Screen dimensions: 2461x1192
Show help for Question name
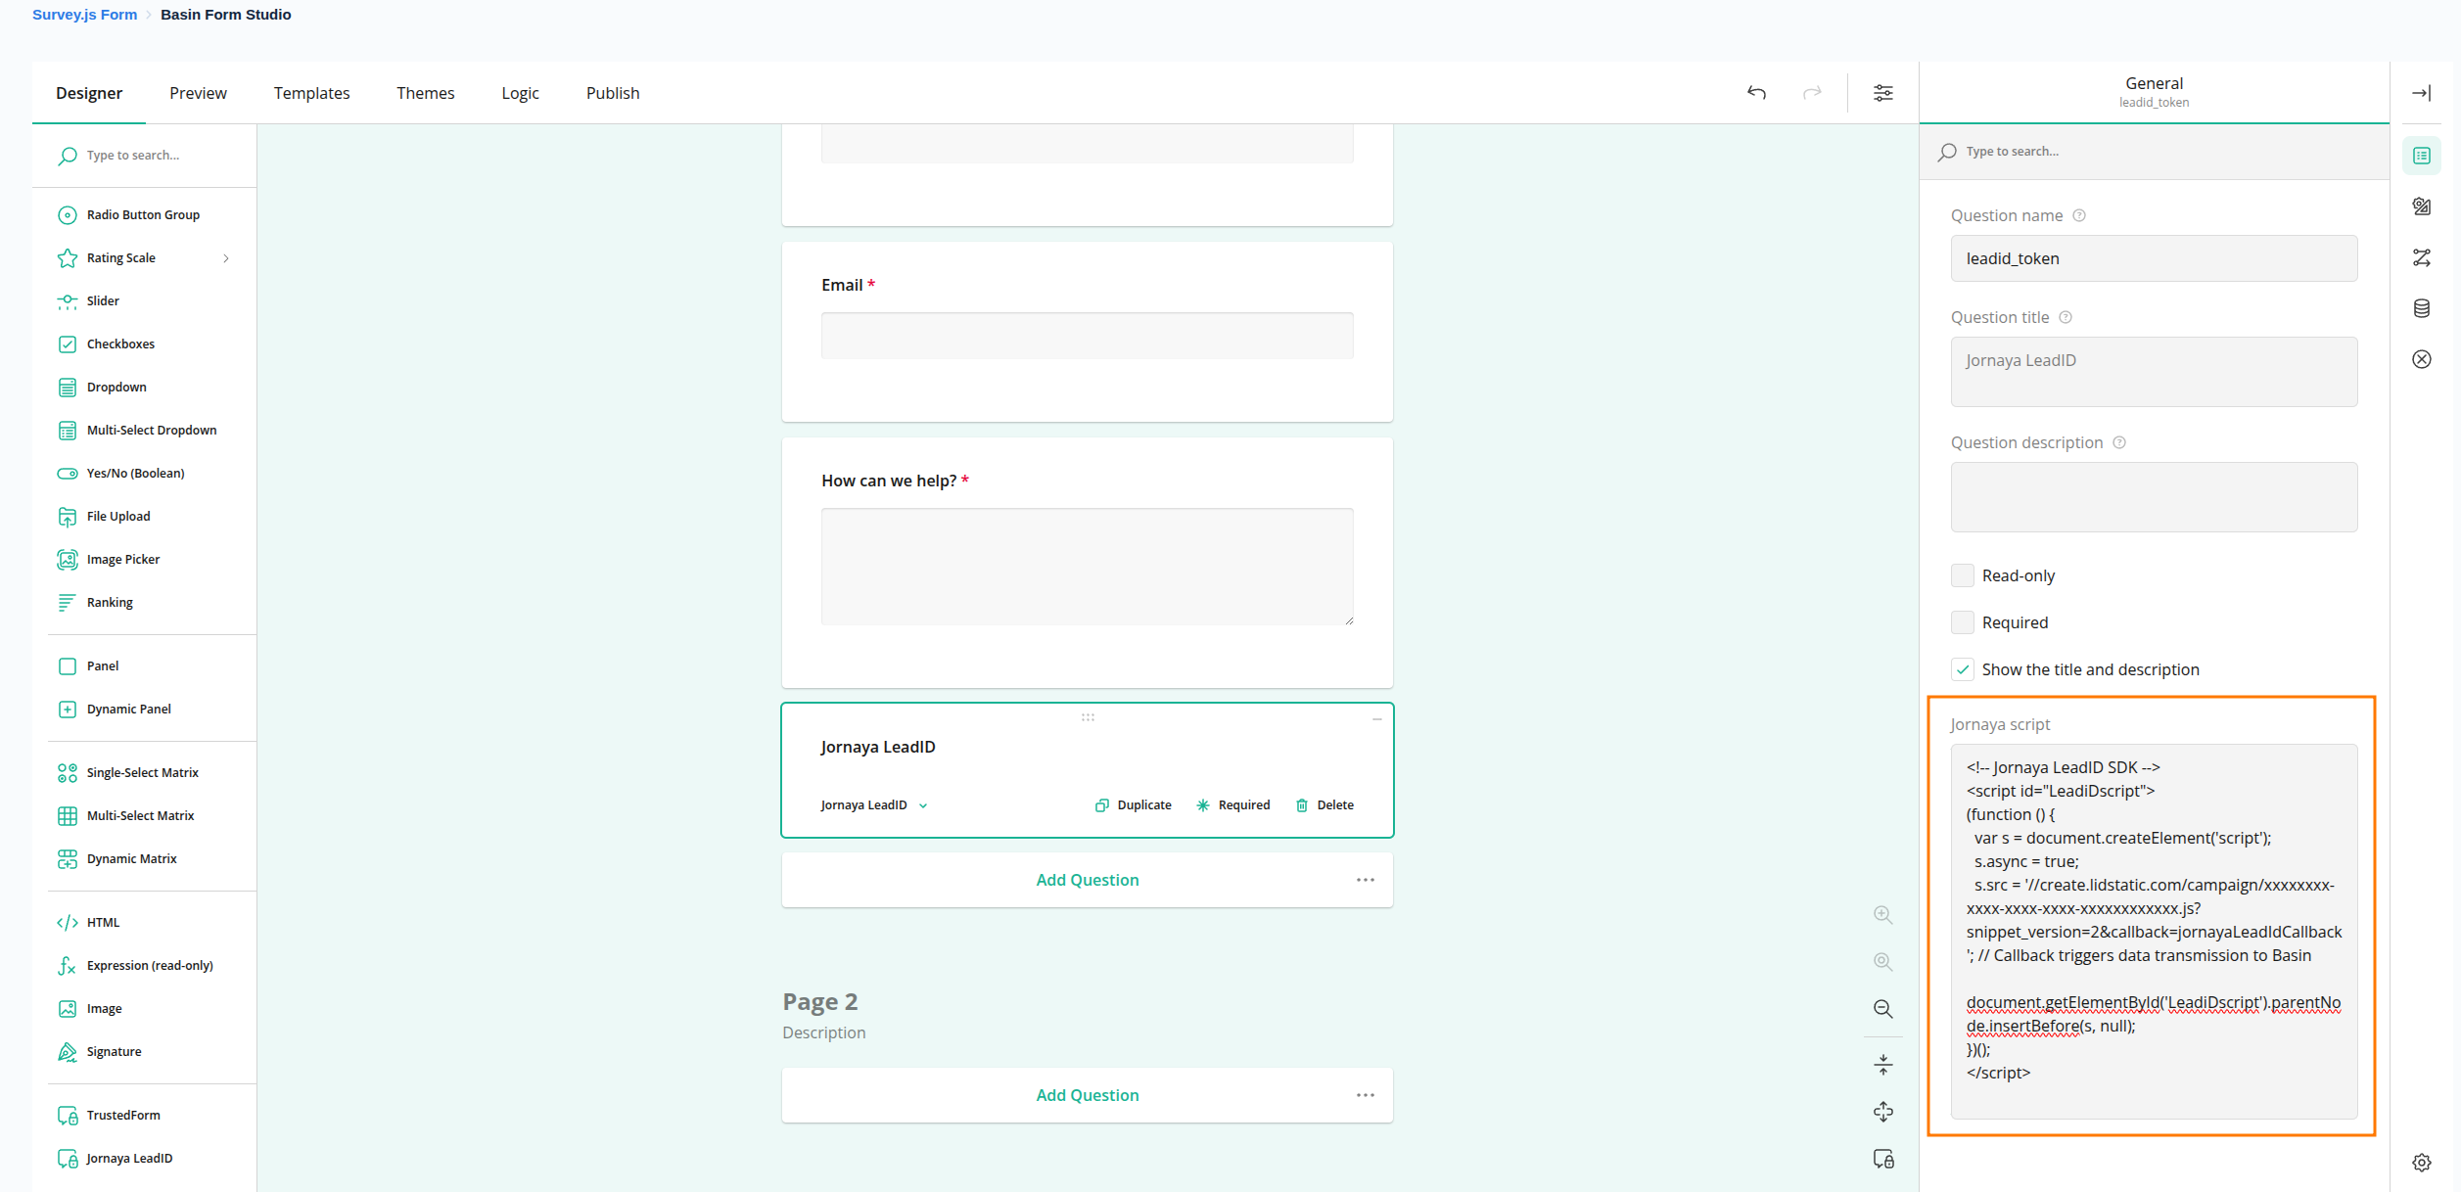coord(2079,215)
